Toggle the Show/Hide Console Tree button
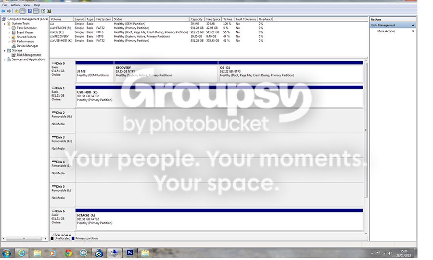Image resolution: width=433 pixels, height=260 pixels. (22, 11)
